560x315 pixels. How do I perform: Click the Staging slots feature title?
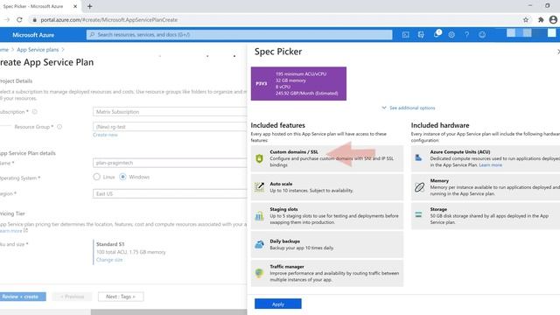click(x=283, y=209)
